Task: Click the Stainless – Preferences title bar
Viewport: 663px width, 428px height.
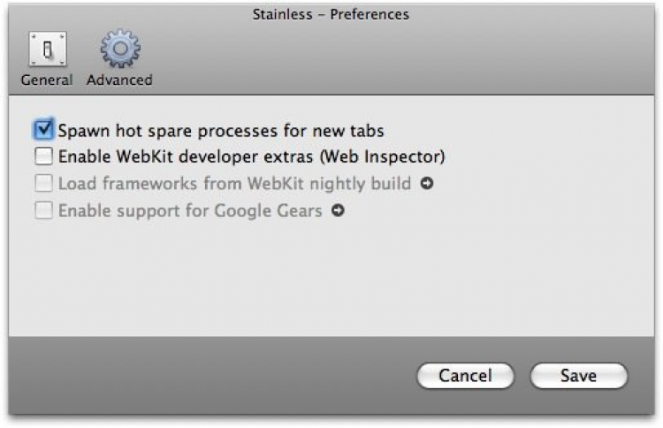Action: point(332,14)
